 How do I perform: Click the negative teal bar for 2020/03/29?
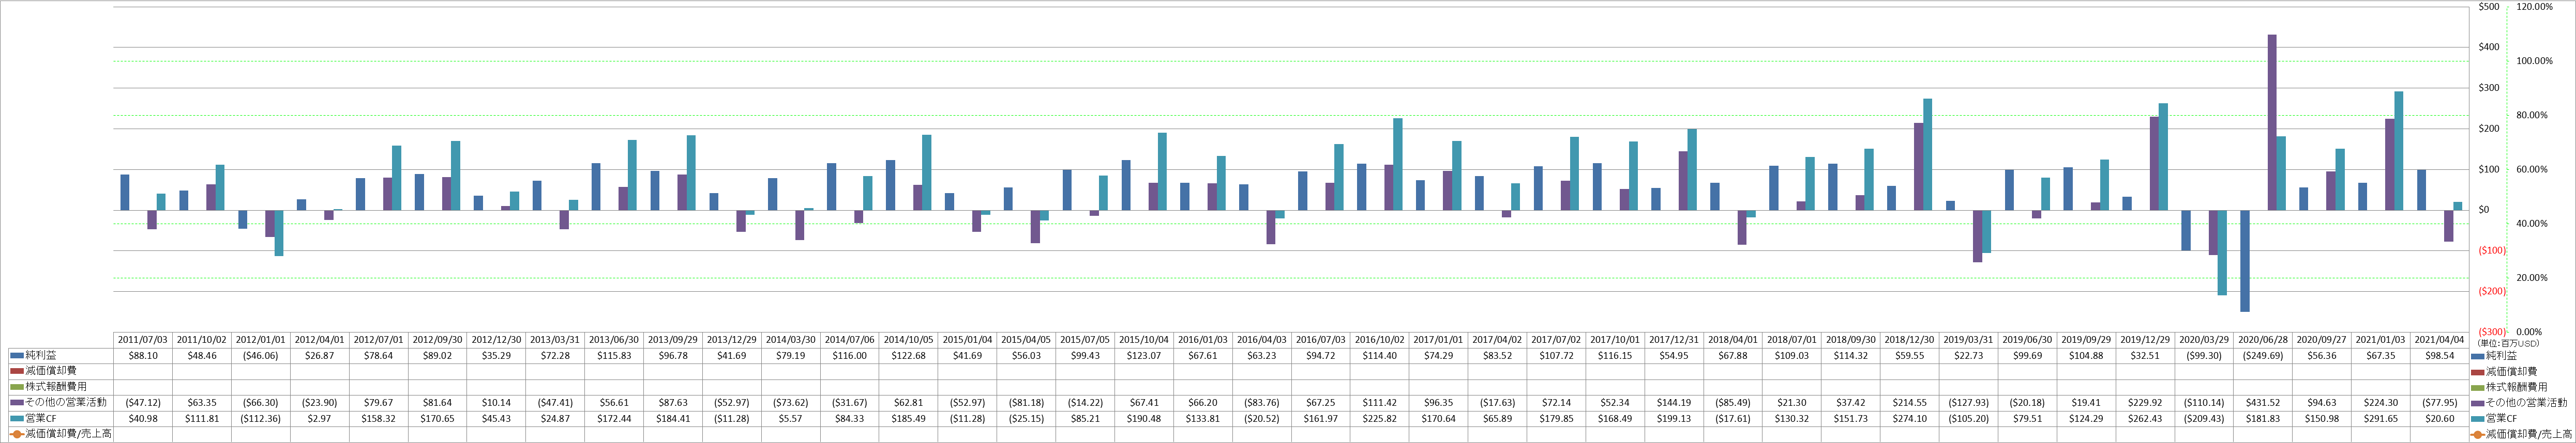pyautogui.click(x=2223, y=252)
